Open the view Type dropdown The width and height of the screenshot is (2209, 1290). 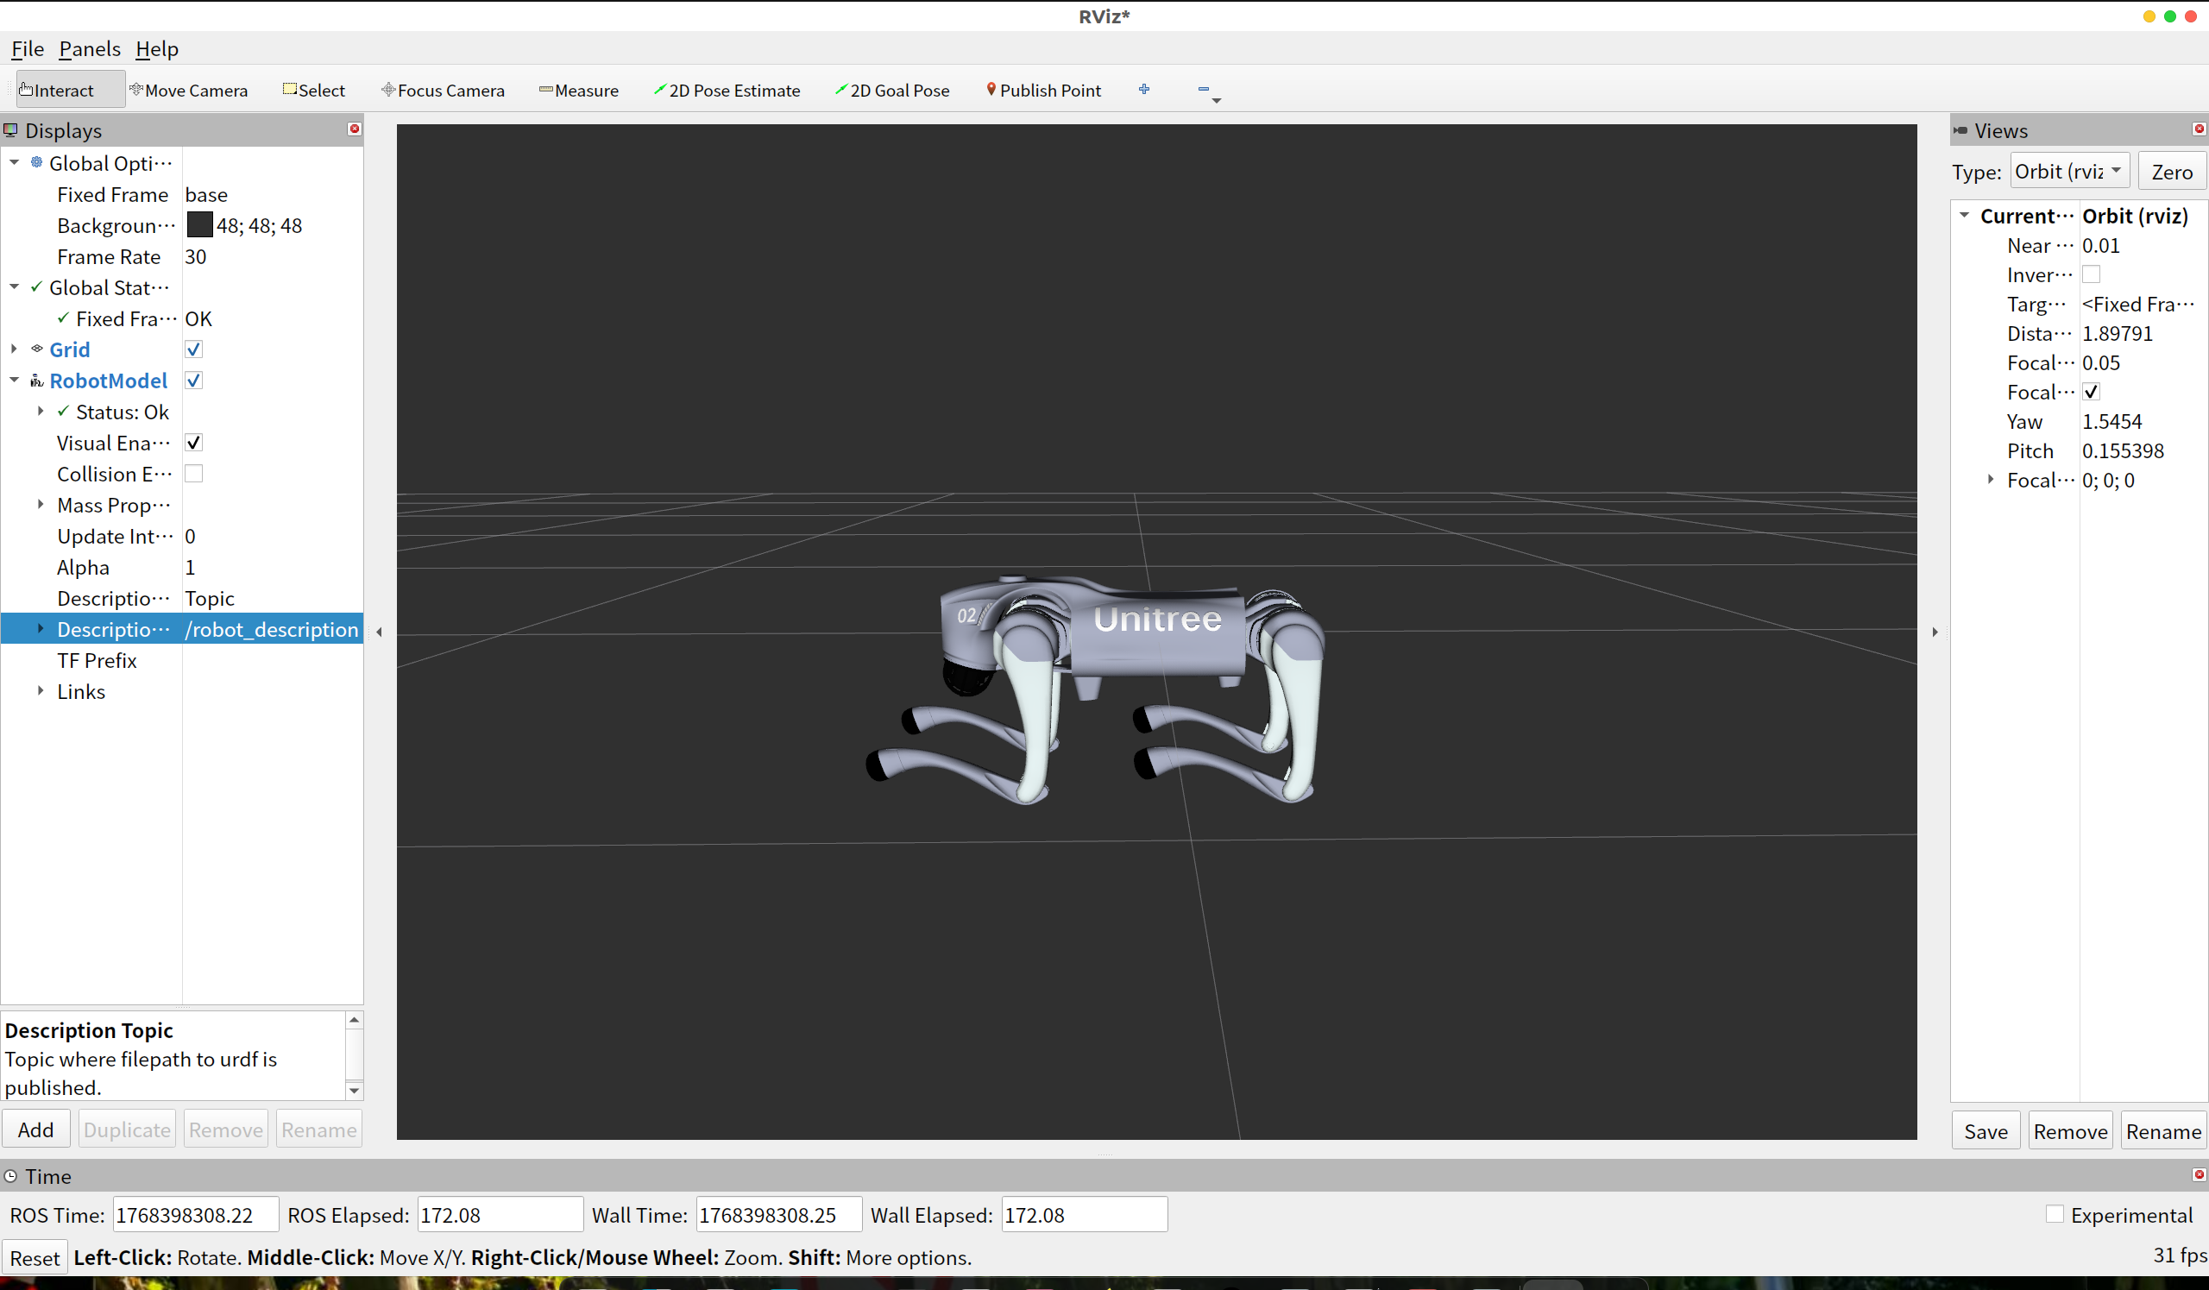pyautogui.click(x=2068, y=172)
